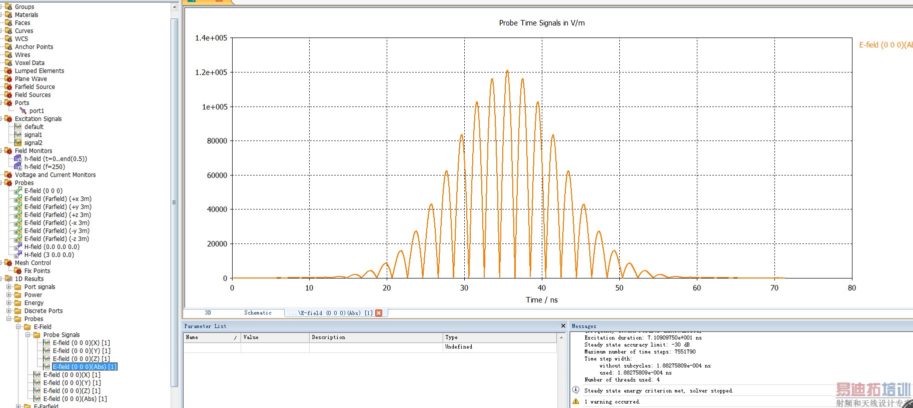Click the Energy folder icon
Screen dimensions: 913x408
click(18, 302)
